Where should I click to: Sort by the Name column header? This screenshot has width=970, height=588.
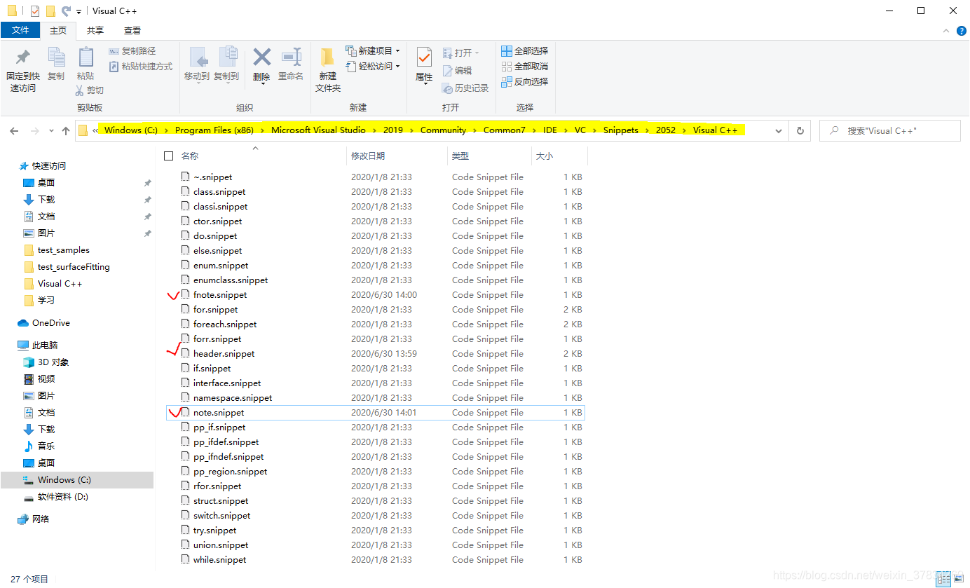tap(190, 156)
